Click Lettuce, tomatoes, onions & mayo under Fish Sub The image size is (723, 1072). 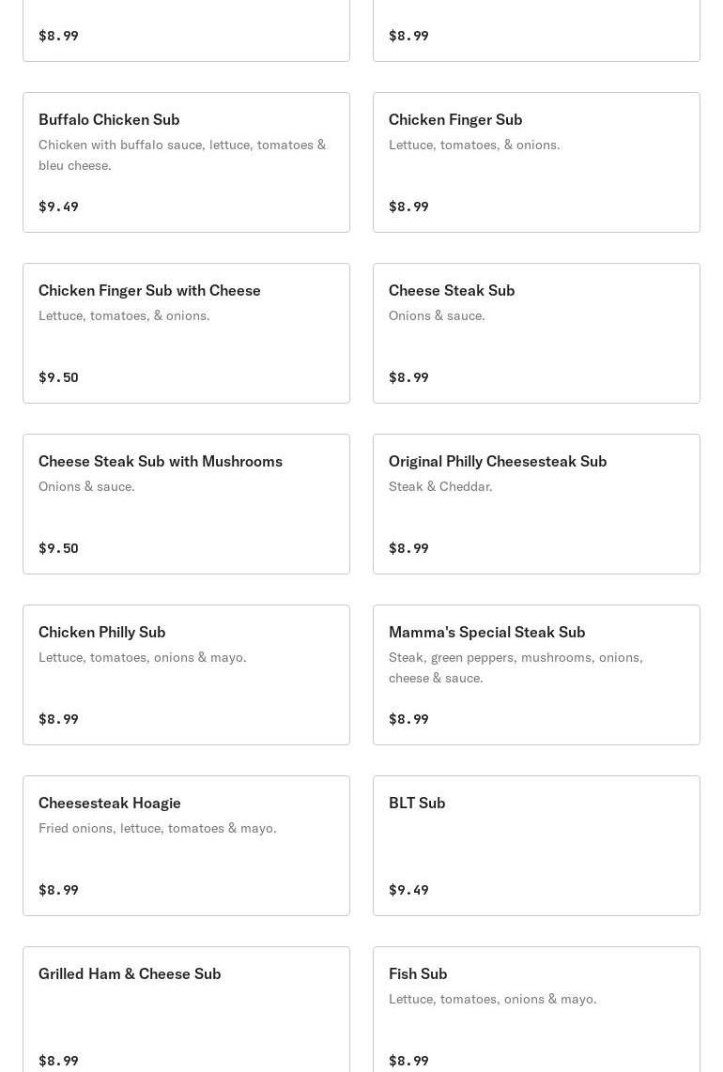492,999
